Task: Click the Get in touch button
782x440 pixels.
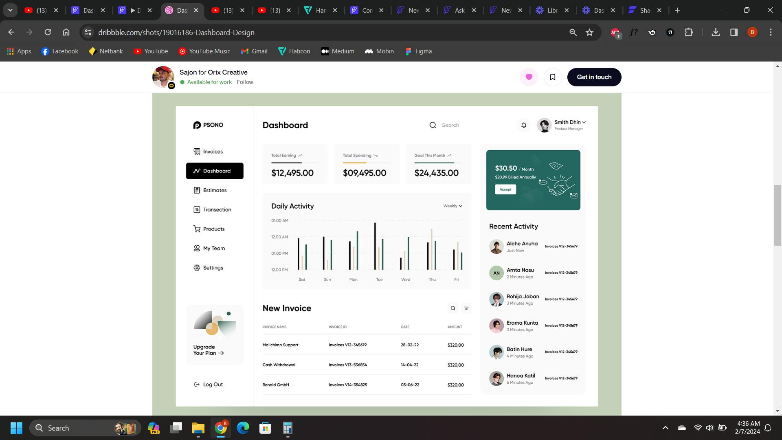Action: coord(594,77)
